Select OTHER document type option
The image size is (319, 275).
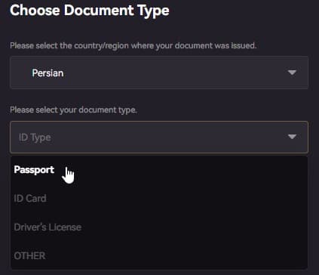pos(159,255)
